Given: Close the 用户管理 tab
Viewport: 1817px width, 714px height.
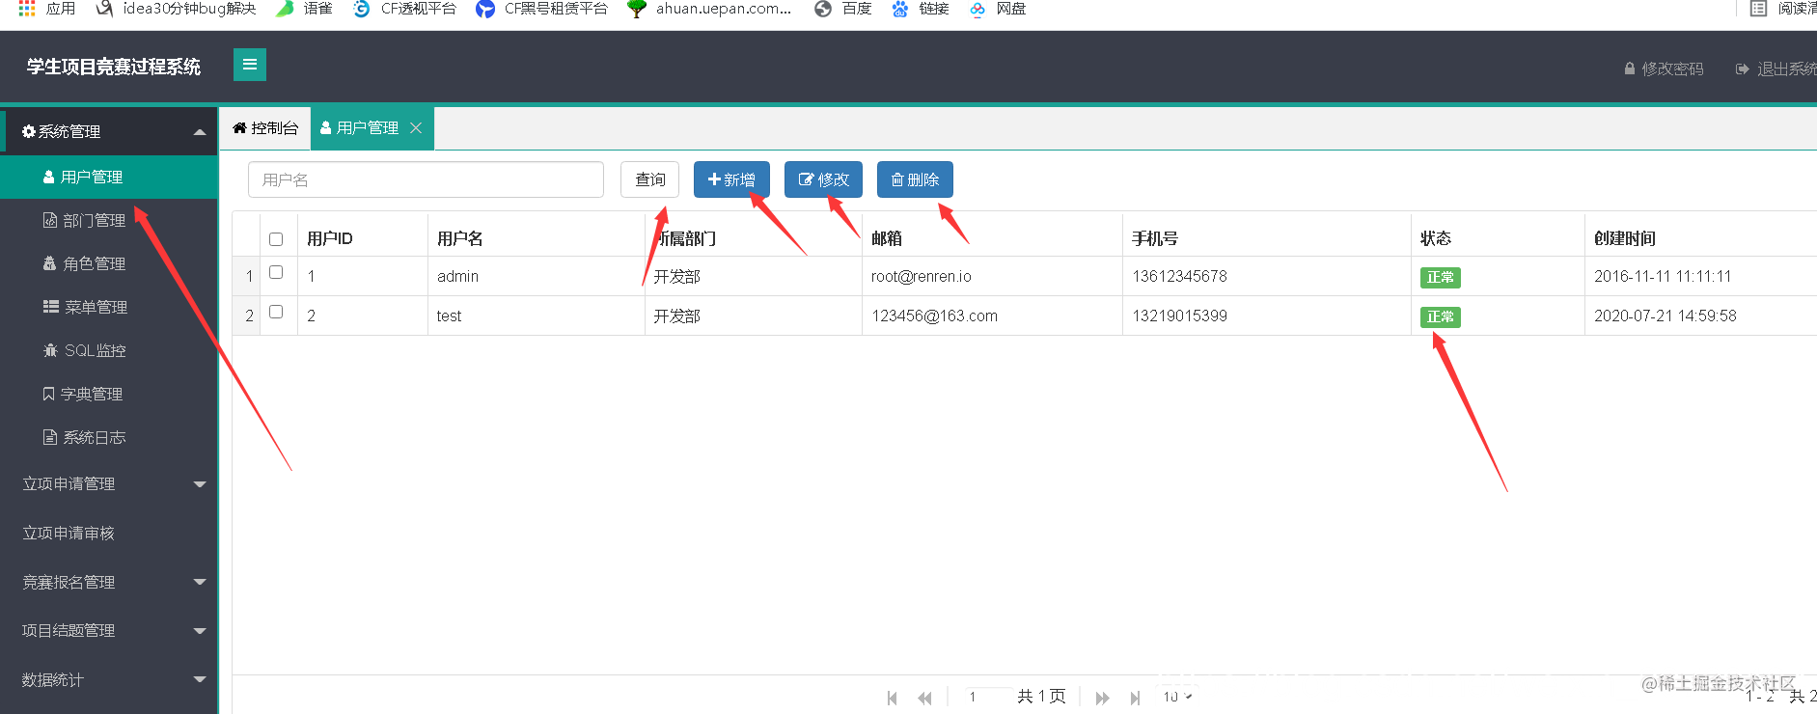Looking at the screenshot, I should point(416,128).
